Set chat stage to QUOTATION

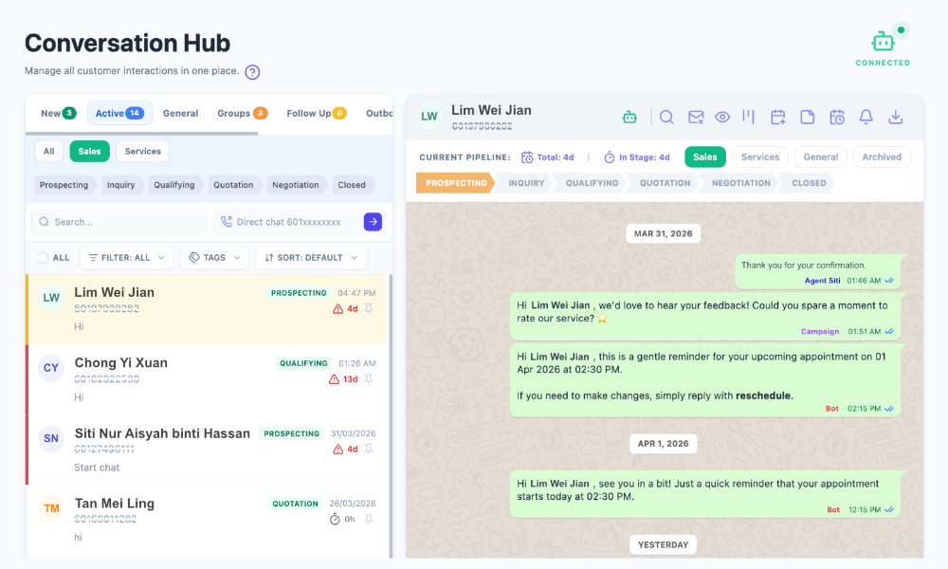(x=665, y=183)
